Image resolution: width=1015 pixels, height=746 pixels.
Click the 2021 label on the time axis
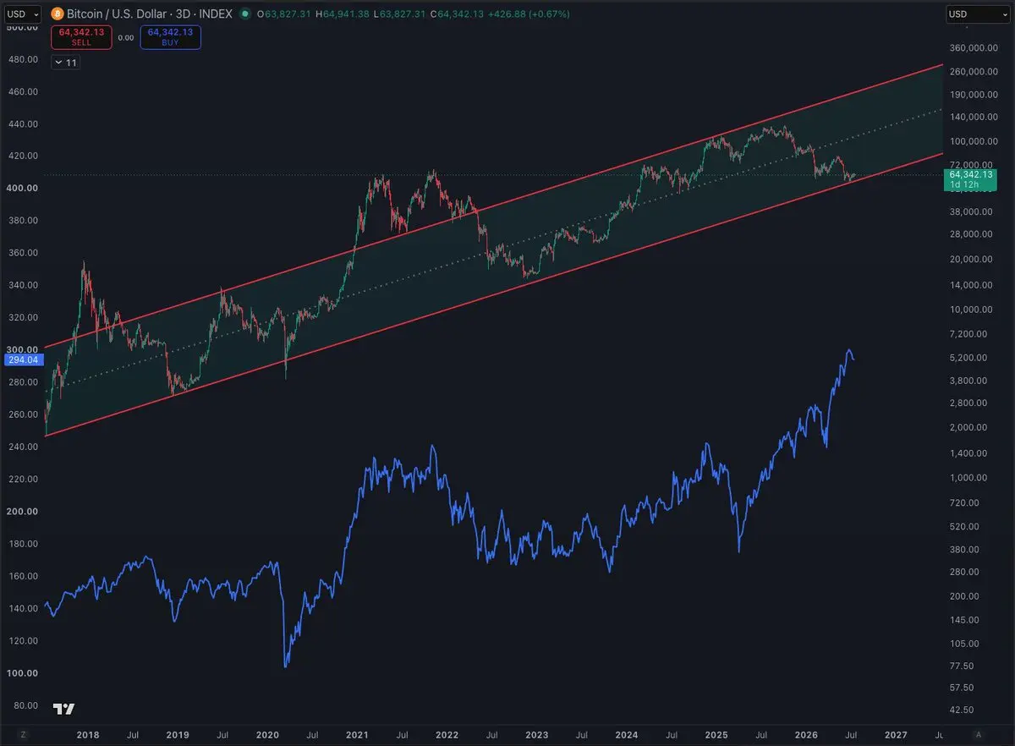click(x=356, y=734)
